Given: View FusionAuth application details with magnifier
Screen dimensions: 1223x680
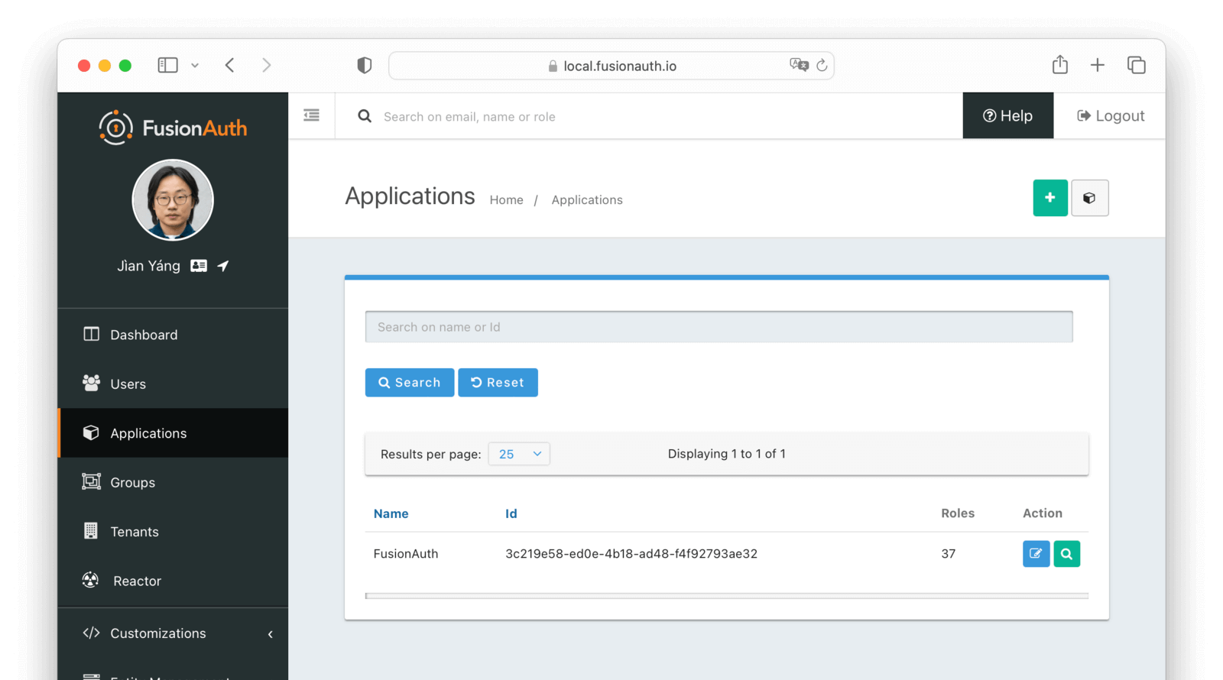Looking at the screenshot, I should coord(1066,554).
